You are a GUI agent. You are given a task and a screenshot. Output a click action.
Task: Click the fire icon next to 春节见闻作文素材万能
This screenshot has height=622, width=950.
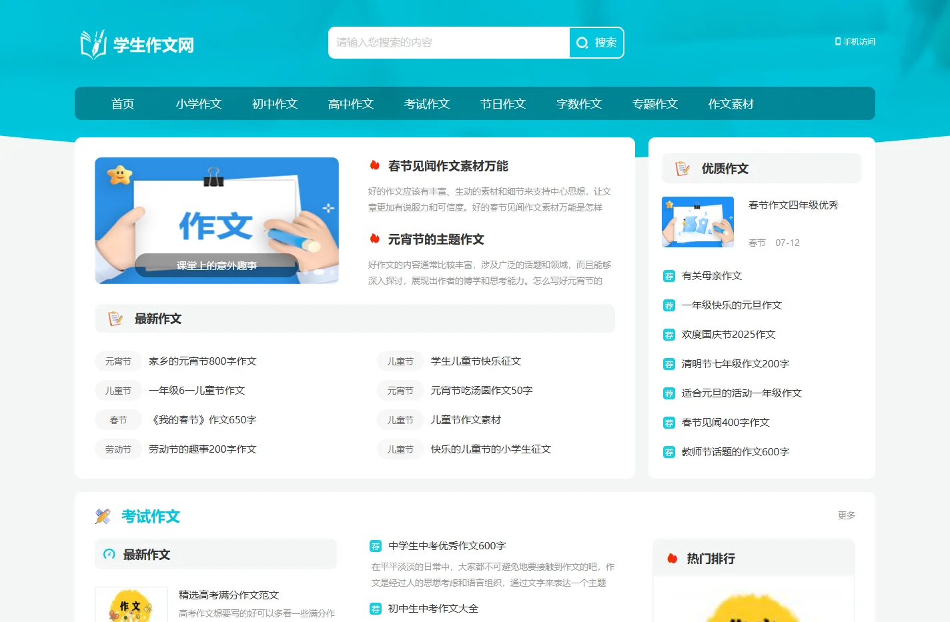[375, 165]
